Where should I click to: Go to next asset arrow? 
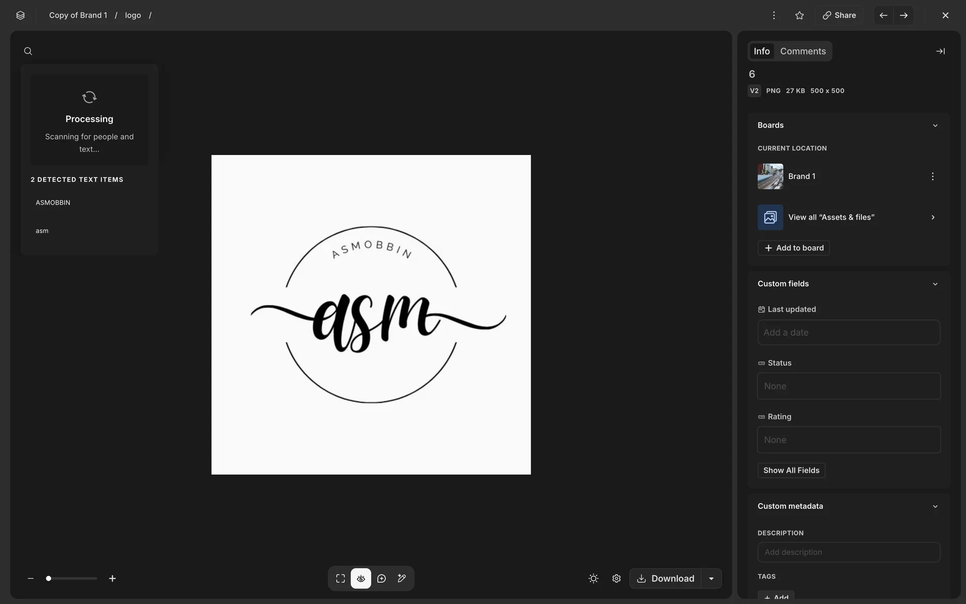[x=904, y=15]
